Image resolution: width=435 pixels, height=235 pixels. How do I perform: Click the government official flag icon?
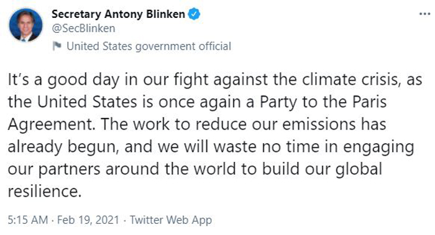coord(57,46)
